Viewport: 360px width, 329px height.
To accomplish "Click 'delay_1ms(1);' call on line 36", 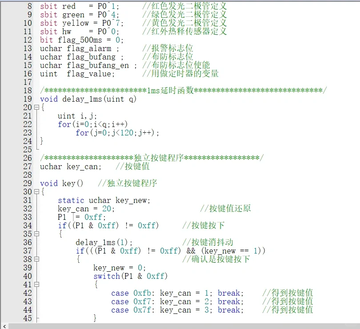I will point(104,242).
